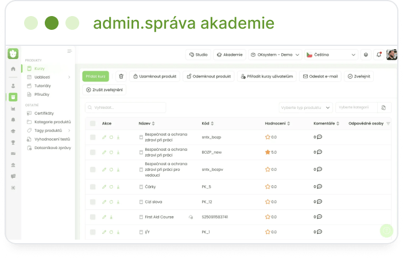Focus the Vyhledat search field
The width and height of the screenshot is (403, 258).
click(125, 108)
